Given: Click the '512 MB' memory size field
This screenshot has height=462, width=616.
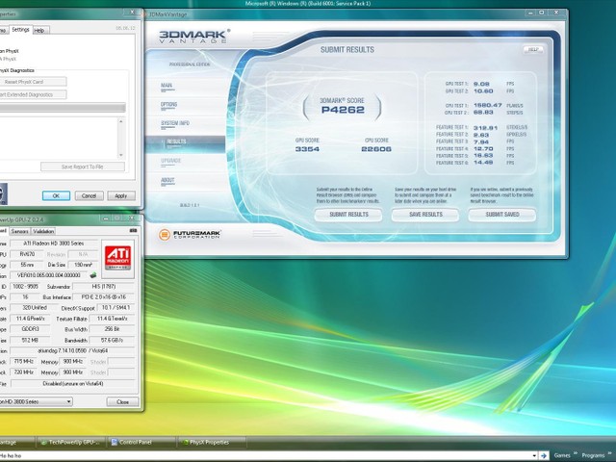Looking at the screenshot, I should 30,340.
